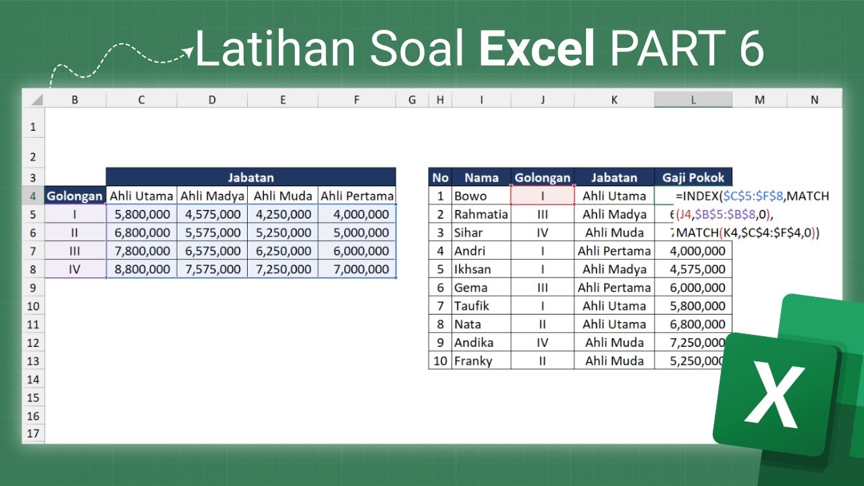Click cell with value 6,575,000

[x=212, y=251]
